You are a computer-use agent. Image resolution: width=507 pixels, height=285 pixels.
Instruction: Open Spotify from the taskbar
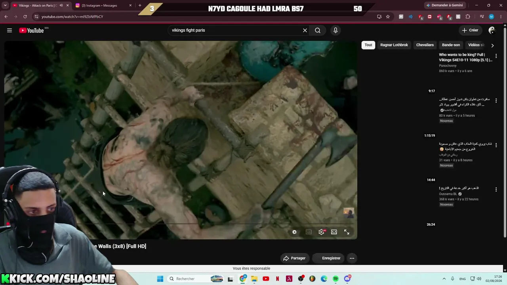tap(335, 279)
